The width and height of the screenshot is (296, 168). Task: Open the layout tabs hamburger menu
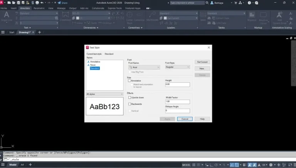point(3,165)
